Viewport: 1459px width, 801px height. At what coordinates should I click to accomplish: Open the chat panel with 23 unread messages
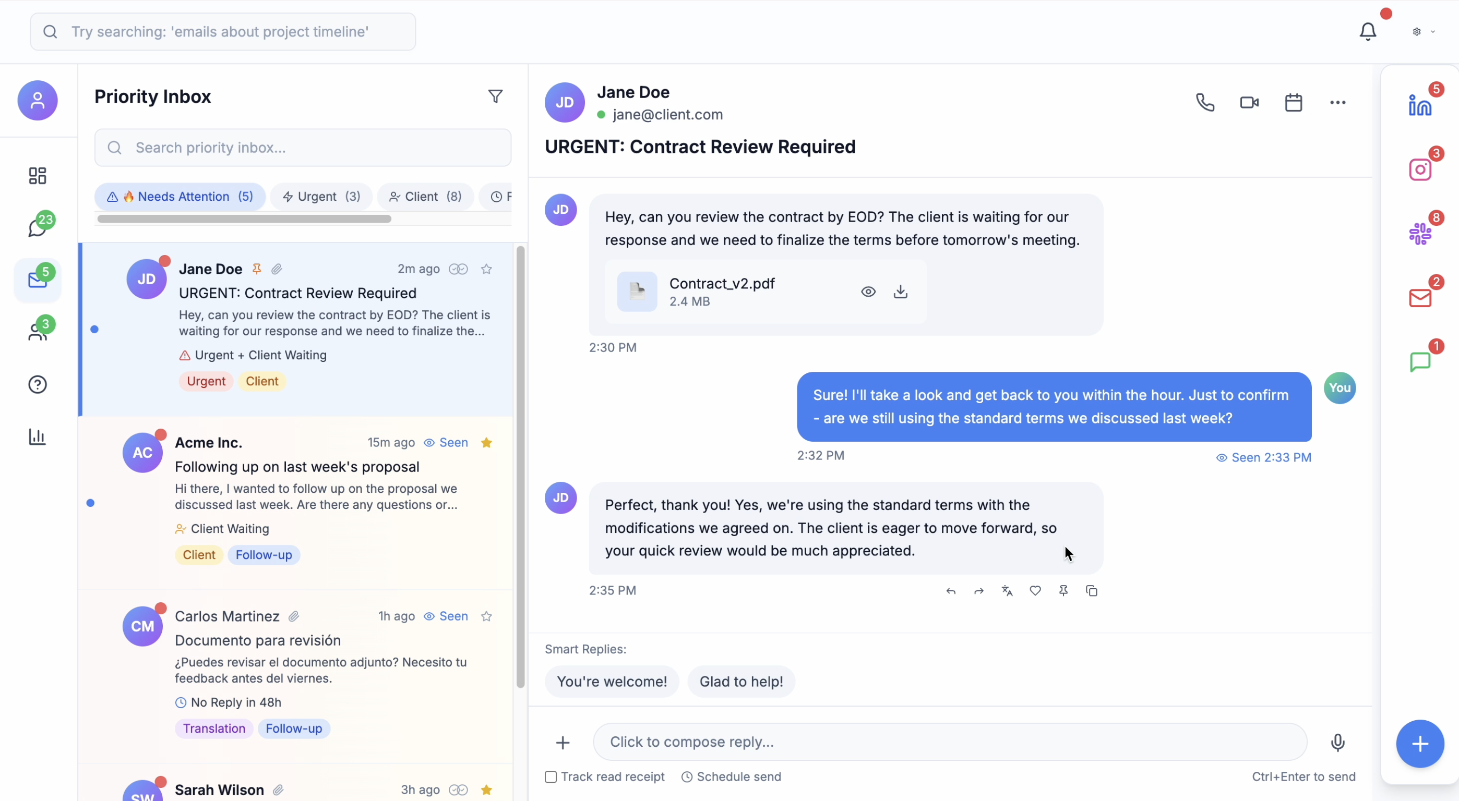38,226
